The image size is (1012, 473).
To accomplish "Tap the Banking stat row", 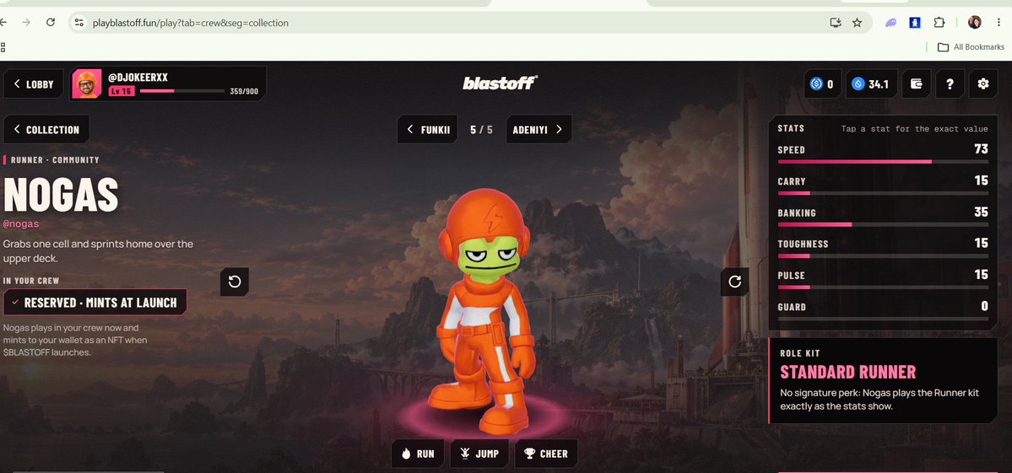I will pyautogui.click(x=883, y=216).
